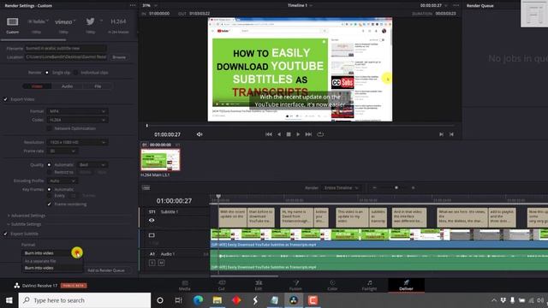Toggle timeline view options icon above tracks
This screenshot has width=548, height=308.
(146, 188)
